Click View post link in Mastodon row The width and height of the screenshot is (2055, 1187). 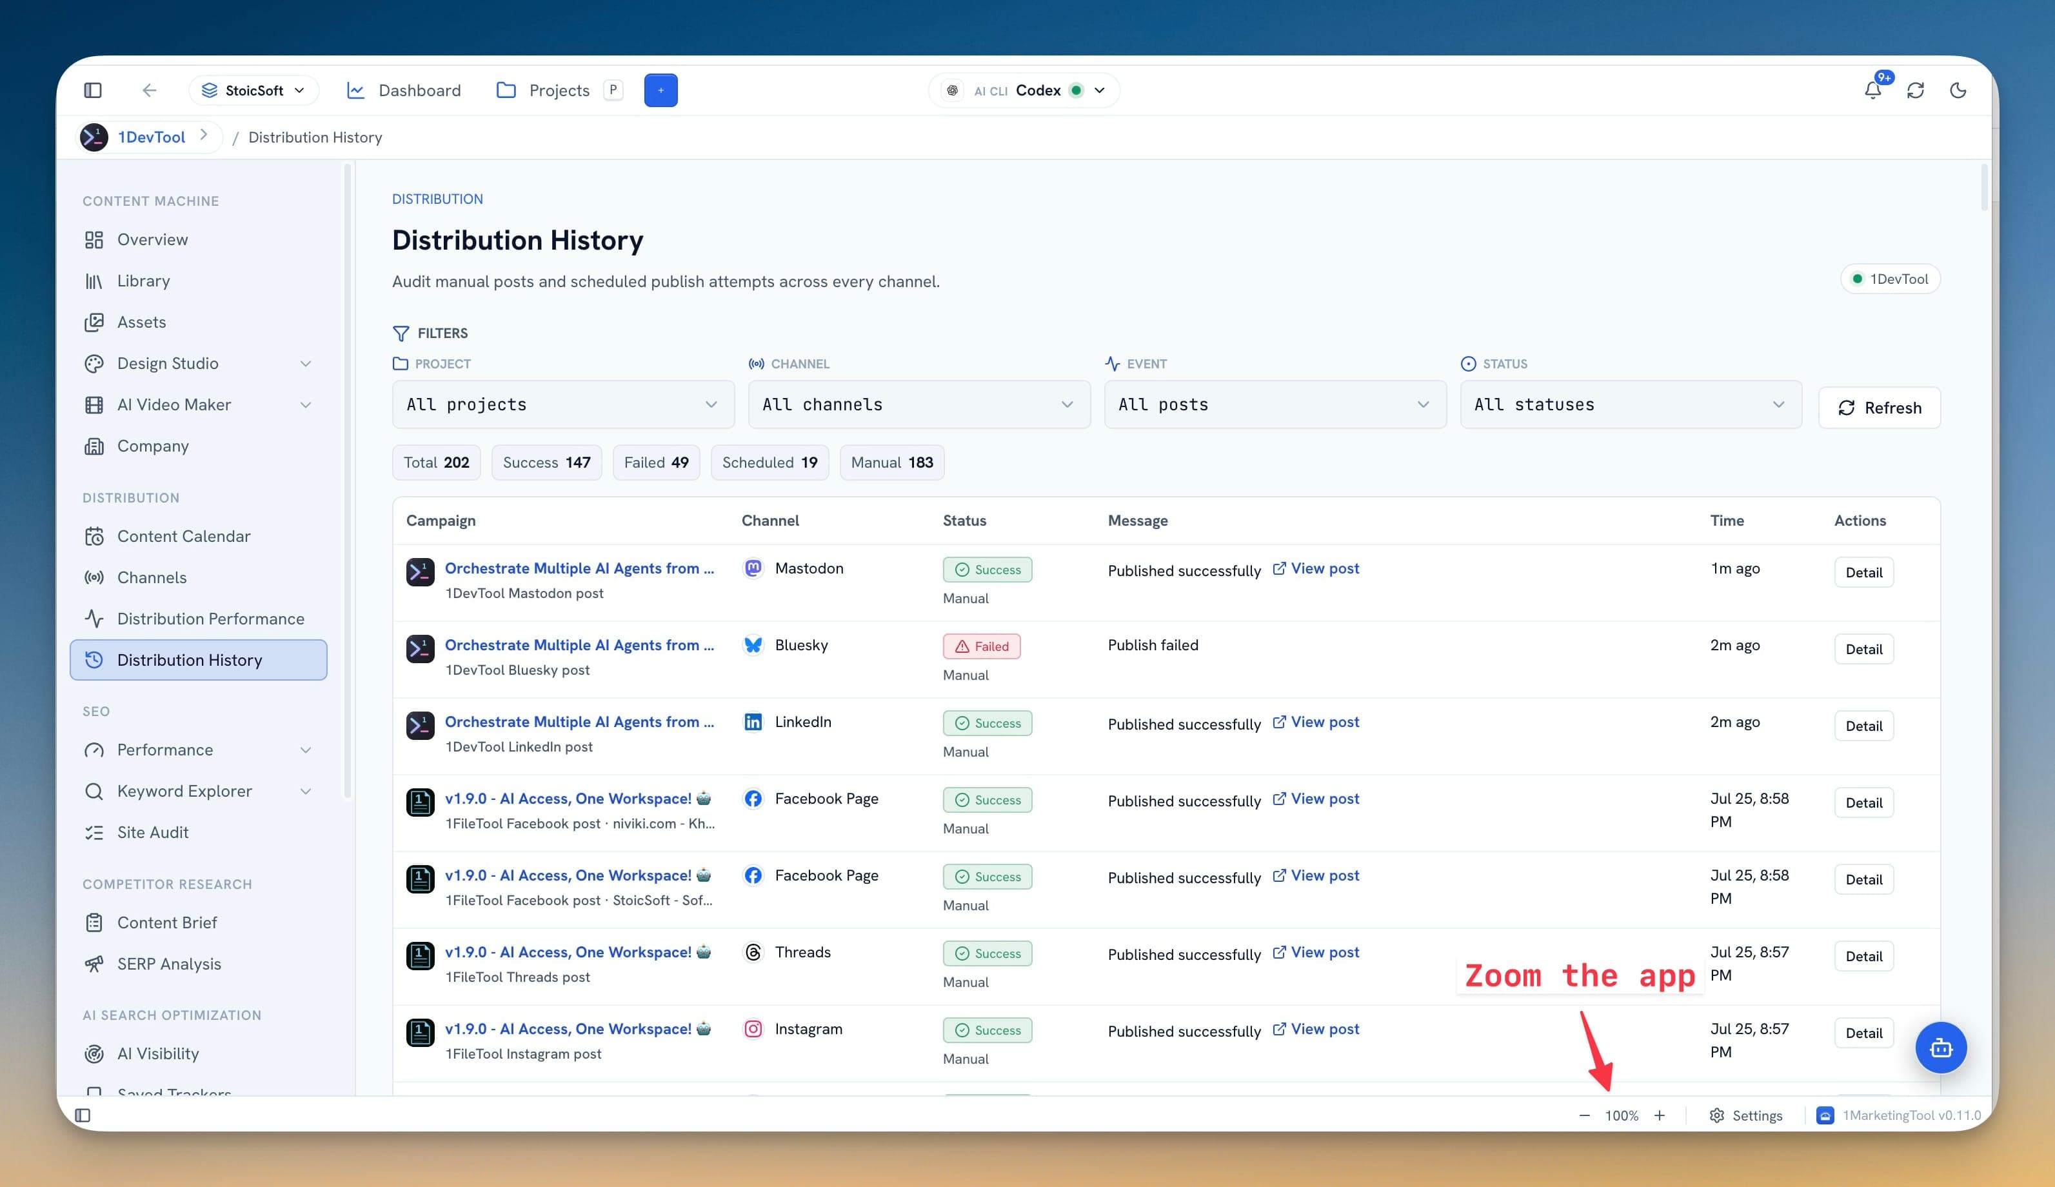coord(1316,568)
